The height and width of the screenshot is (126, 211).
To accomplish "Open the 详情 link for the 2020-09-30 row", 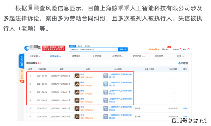I will coord(185,108).
